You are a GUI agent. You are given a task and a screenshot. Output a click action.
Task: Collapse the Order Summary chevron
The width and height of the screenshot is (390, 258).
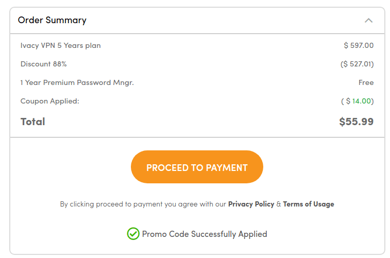(x=368, y=21)
